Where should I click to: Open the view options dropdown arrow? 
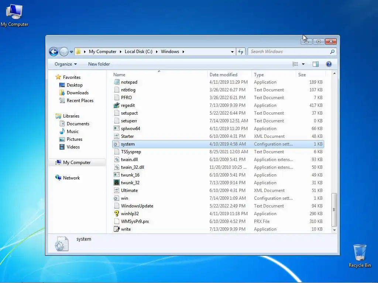(303, 64)
